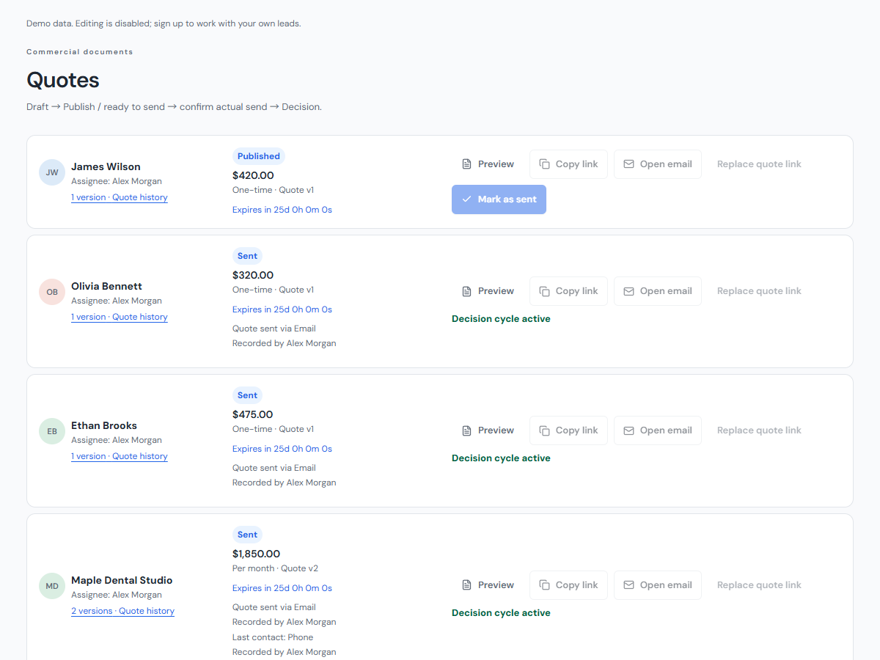The image size is (880, 660).
Task: Click the envelope icon in Ethan Brooks' Open email
Action: point(628,430)
